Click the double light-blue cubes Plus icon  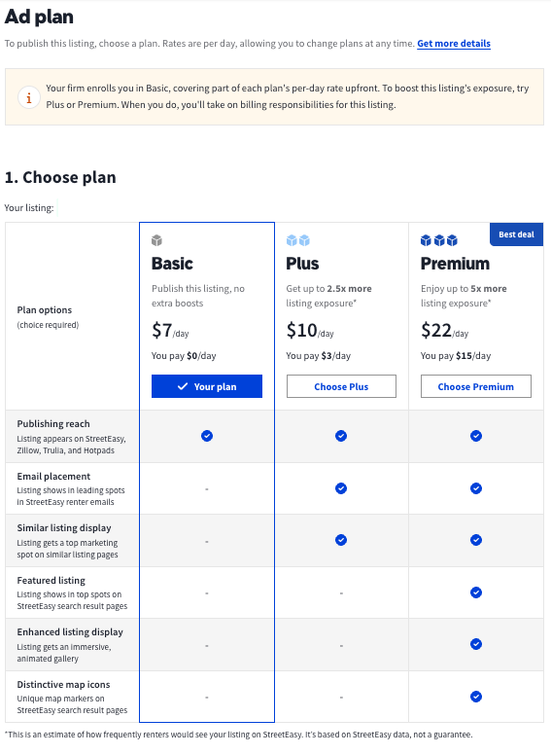297,240
